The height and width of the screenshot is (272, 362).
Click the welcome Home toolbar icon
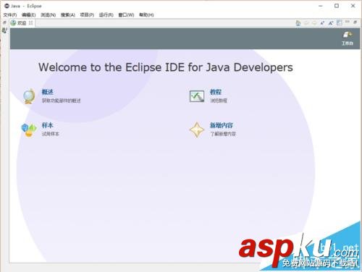point(298,23)
